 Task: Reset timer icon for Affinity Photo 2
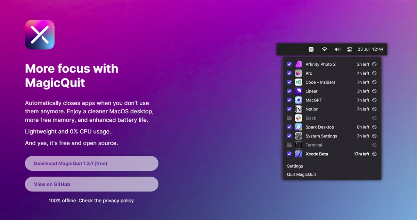pyautogui.click(x=374, y=64)
